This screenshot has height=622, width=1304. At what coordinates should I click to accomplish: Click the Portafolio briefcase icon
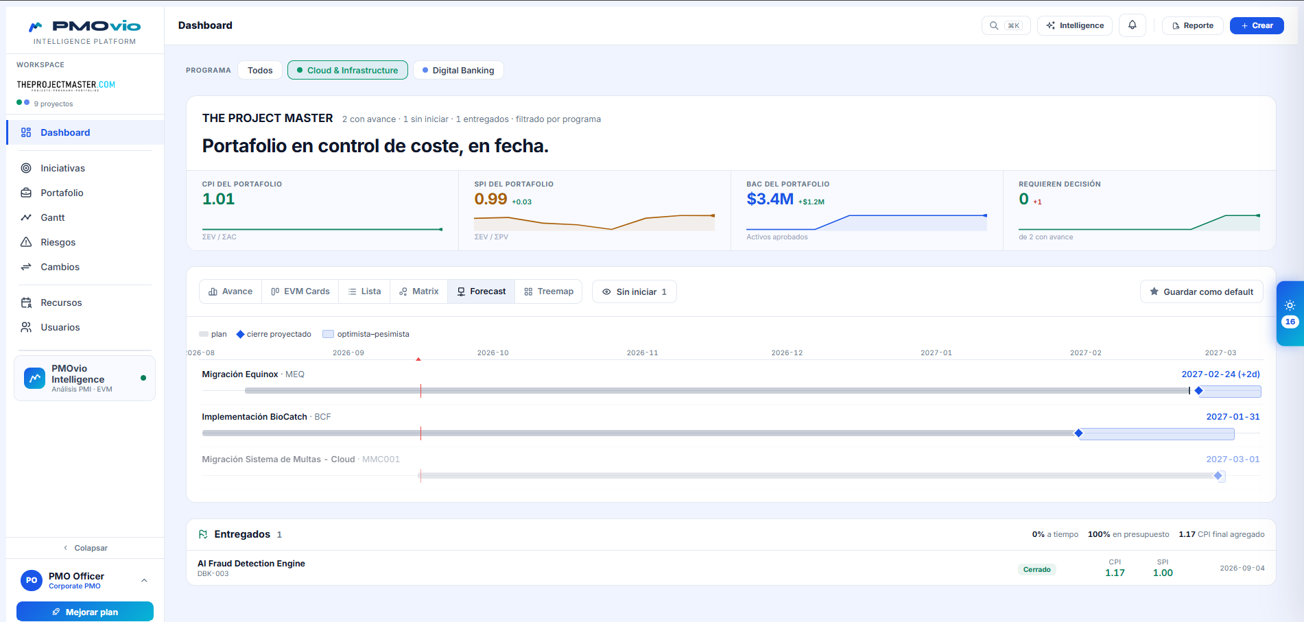click(26, 193)
